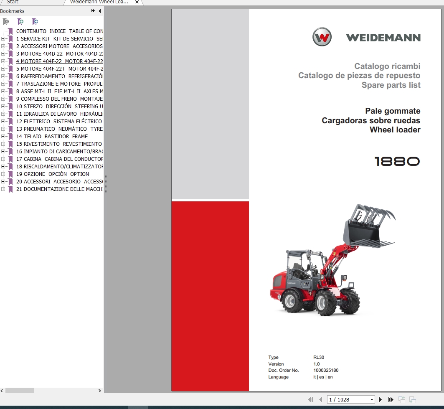Expand the 9 COMPLESSO DEL FRENO bookmark

(3, 99)
